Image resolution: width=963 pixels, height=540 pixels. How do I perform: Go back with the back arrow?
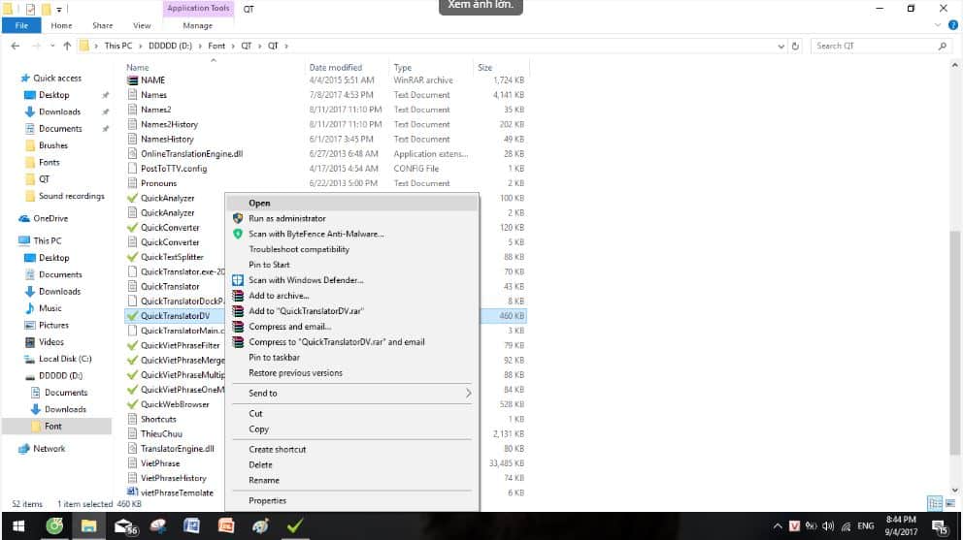click(16, 46)
